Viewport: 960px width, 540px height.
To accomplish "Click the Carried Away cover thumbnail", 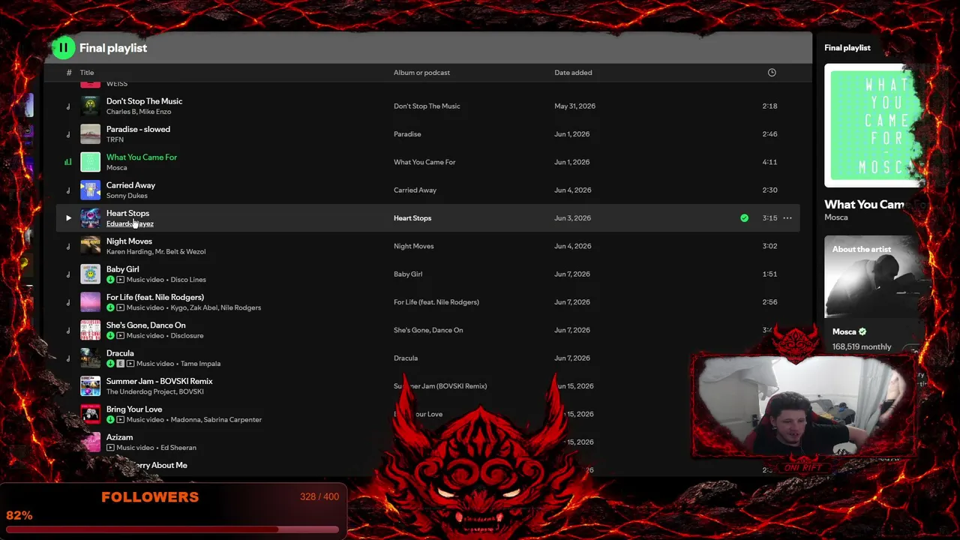I will (90, 190).
